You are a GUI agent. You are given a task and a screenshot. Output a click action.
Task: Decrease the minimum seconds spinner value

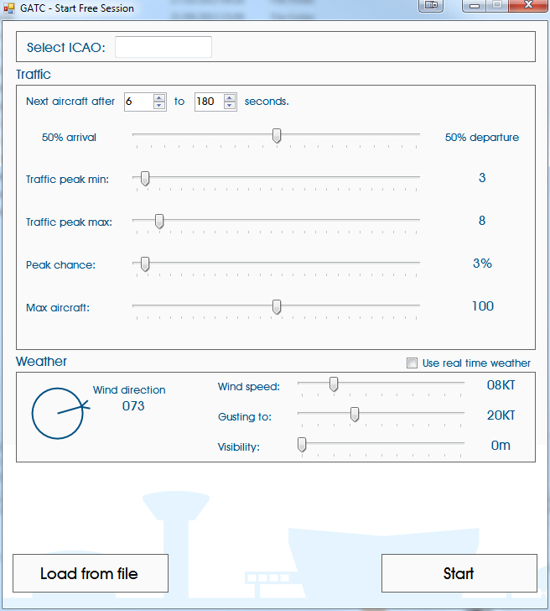[159, 106]
